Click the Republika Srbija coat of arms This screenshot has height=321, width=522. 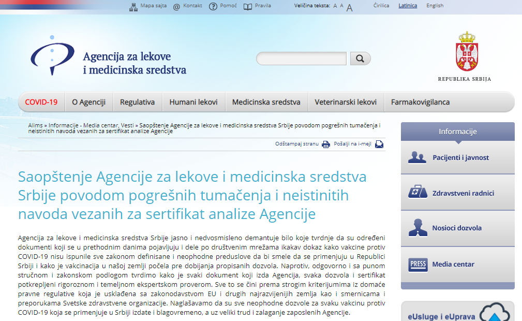tap(467, 51)
